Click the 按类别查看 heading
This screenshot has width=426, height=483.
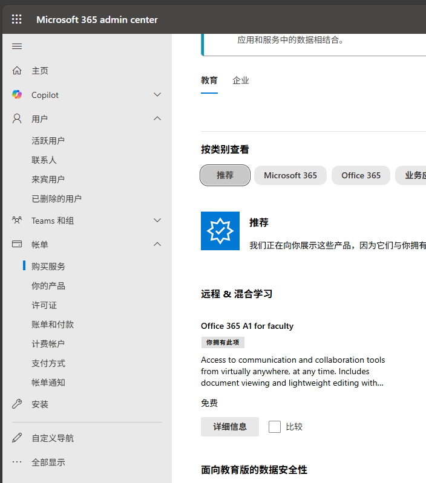(225, 149)
